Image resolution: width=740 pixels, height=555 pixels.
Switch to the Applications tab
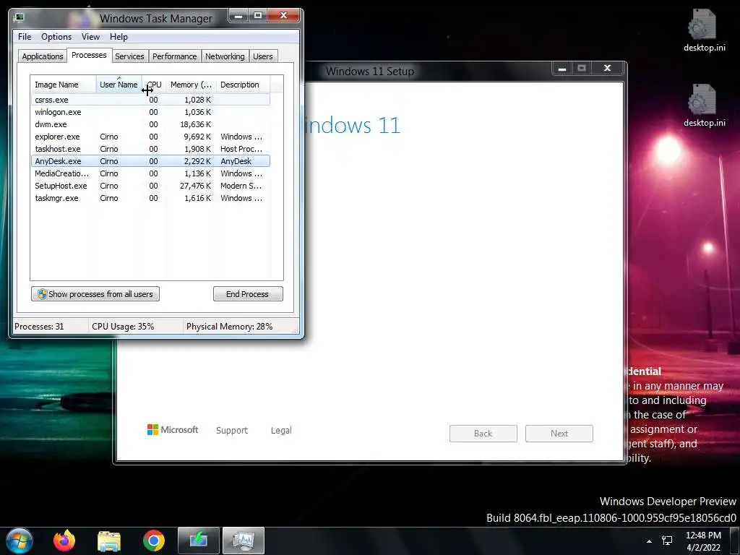[43, 56]
